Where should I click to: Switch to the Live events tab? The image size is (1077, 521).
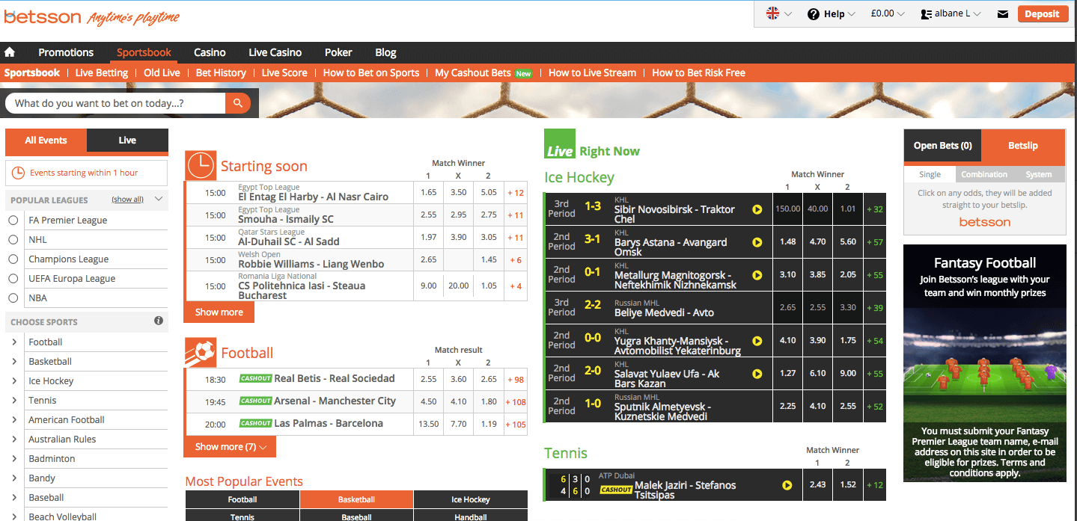(126, 141)
